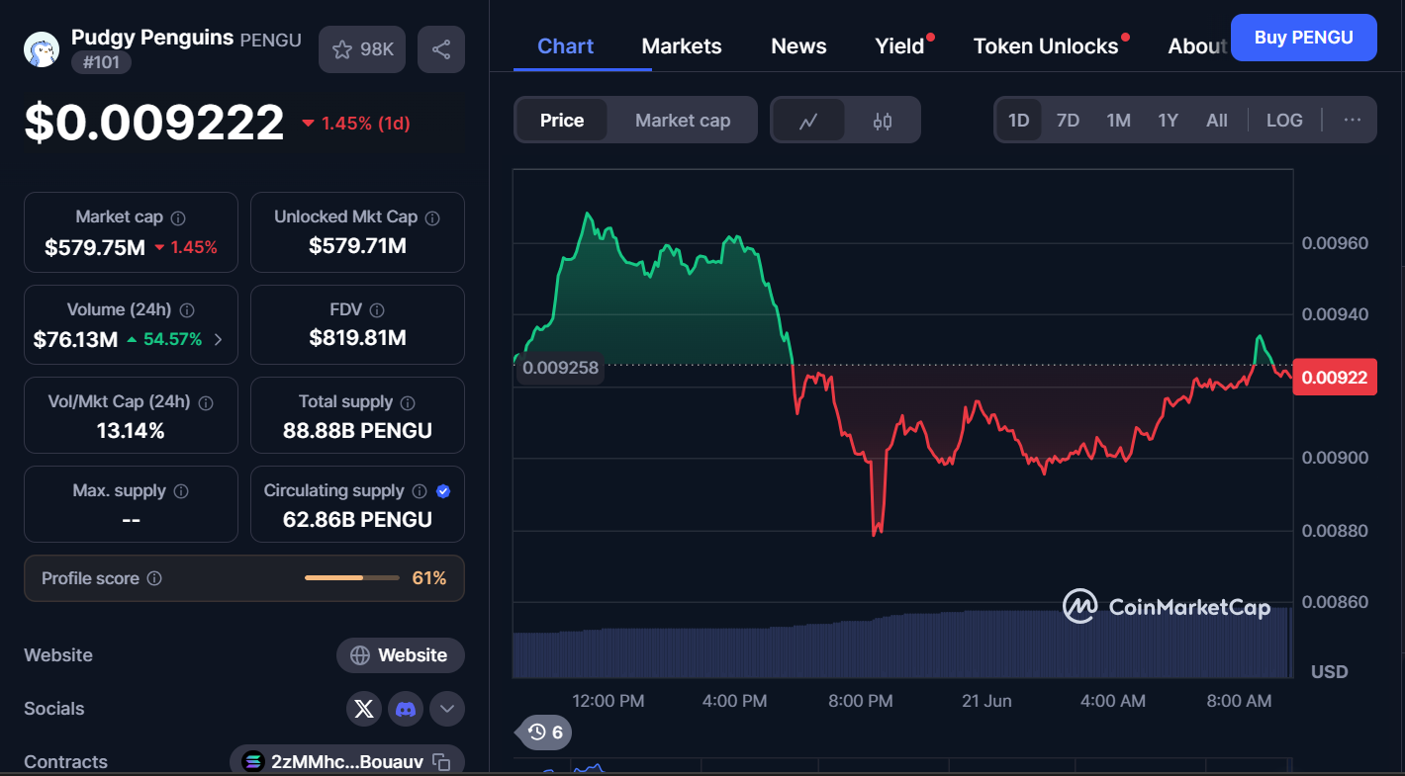
Task: Click the $579.71M unlocked market cap
Action: click(x=357, y=245)
